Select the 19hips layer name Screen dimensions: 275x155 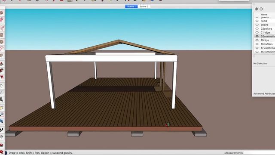(265, 40)
